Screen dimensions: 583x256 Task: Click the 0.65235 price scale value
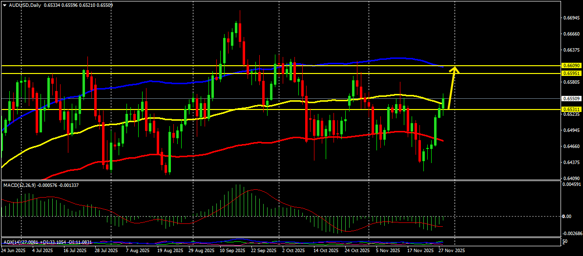tap(571, 114)
